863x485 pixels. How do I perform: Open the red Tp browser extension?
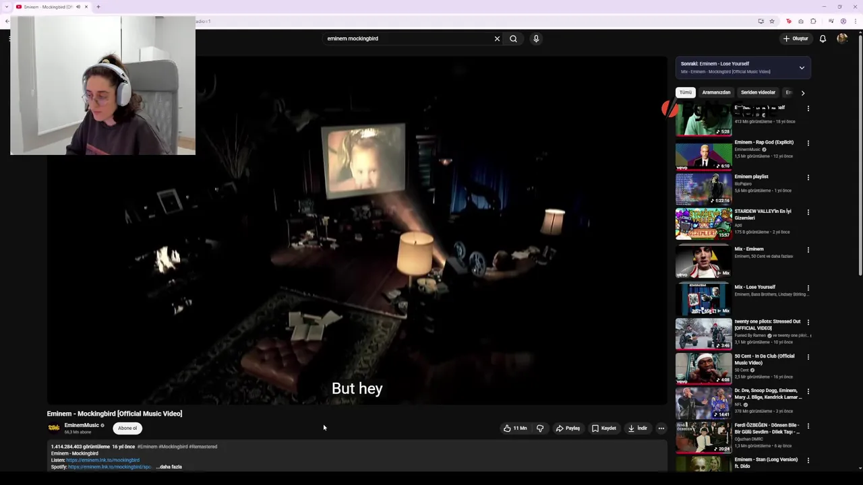click(789, 21)
